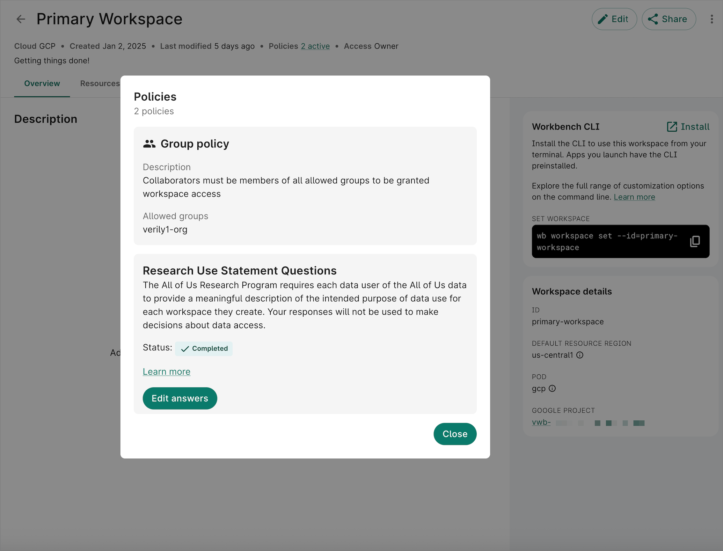Open the Learn more link under Status
This screenshot has height=551, width=723.
[x=166, y=372]
